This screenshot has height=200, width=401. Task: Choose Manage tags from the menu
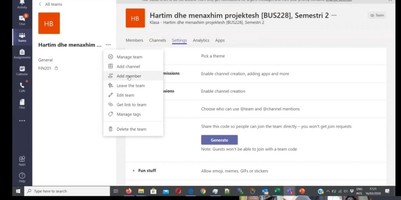click(133, 114)
